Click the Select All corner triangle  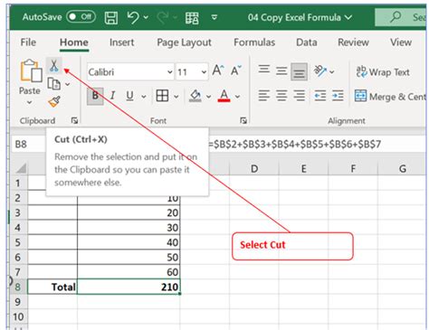point(21,168)
